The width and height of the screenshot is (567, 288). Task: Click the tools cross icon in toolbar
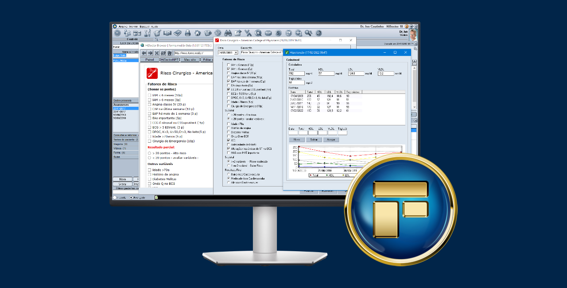tap(248, 33)
